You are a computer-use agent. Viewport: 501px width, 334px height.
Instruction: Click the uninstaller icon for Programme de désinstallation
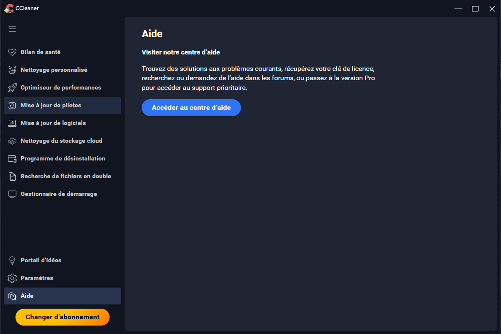click(12, 159)
